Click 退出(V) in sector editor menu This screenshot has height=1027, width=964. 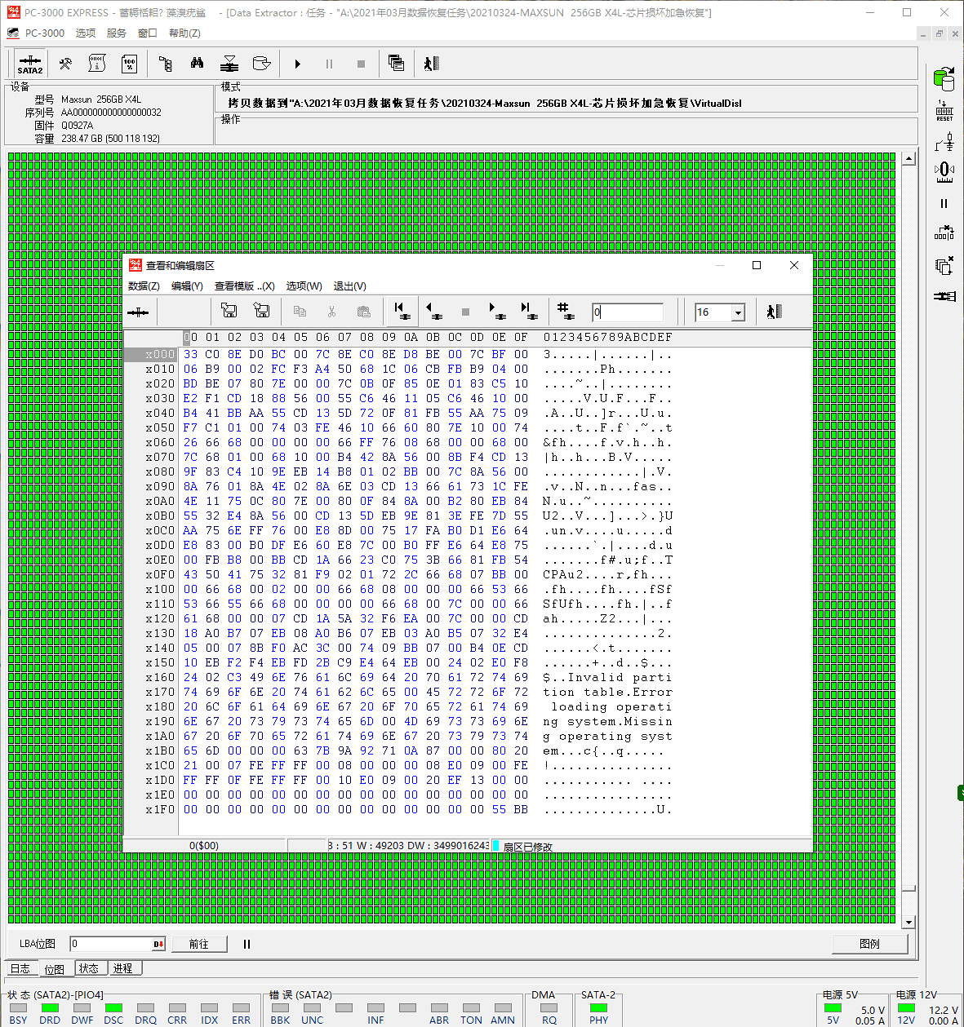pos(349,286)
